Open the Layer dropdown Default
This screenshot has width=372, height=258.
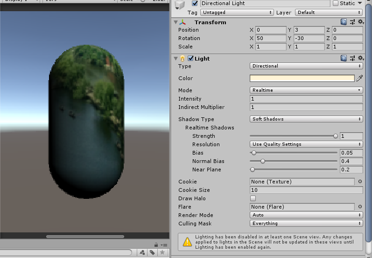329,12
